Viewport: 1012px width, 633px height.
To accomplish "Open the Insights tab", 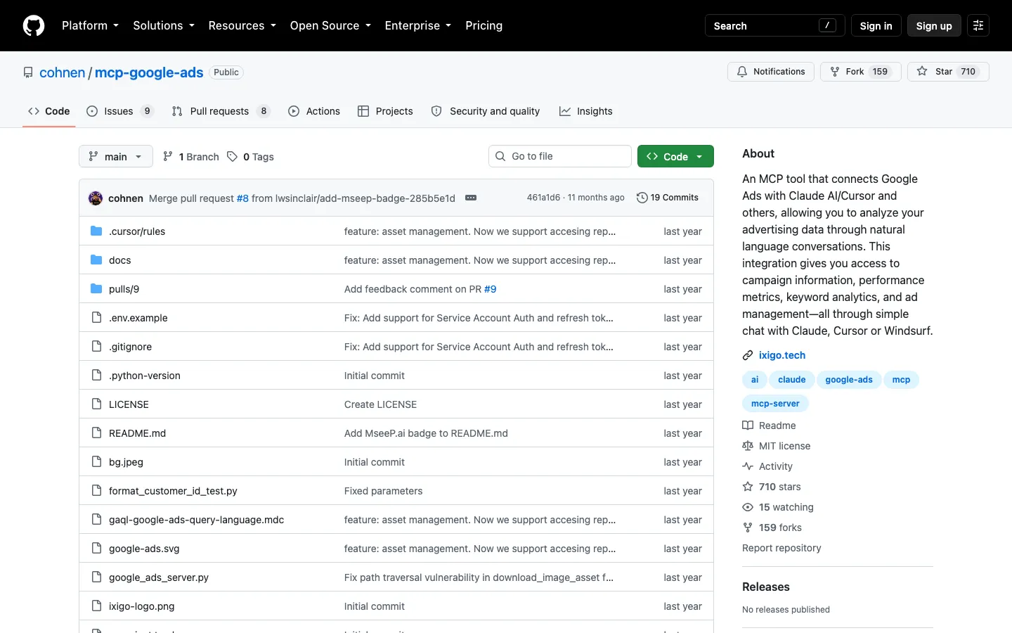I will [586, 111].
